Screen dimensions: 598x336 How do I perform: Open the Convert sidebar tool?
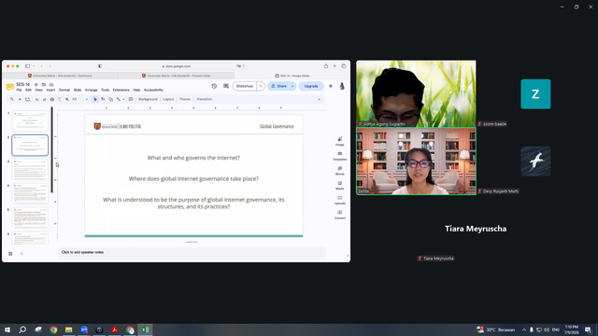click(x=340, y=215)
